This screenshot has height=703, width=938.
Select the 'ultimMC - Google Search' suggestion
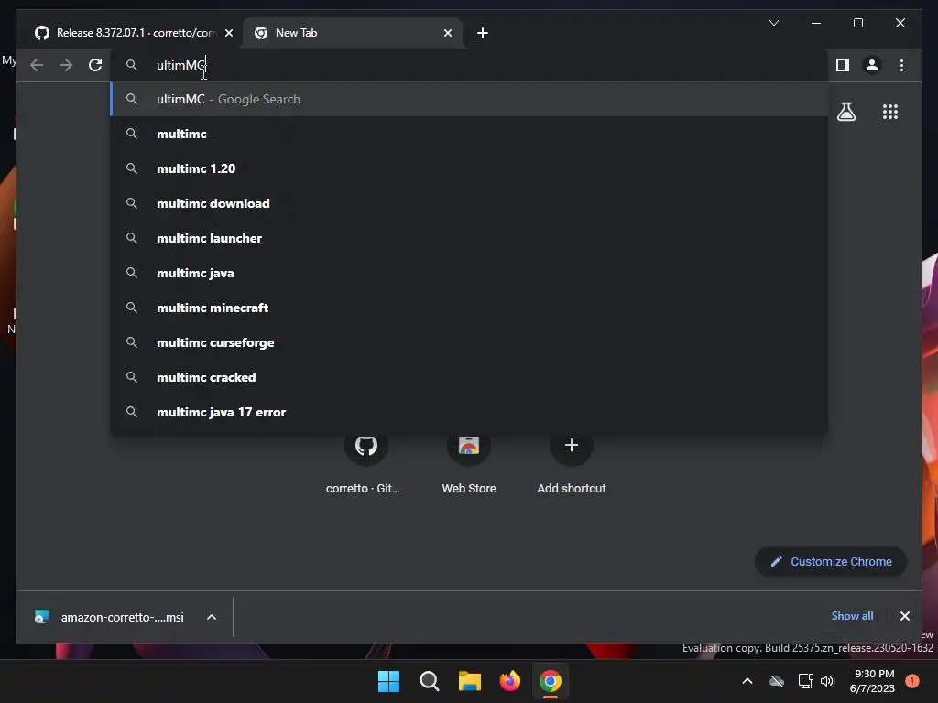(x=469, y=99)
